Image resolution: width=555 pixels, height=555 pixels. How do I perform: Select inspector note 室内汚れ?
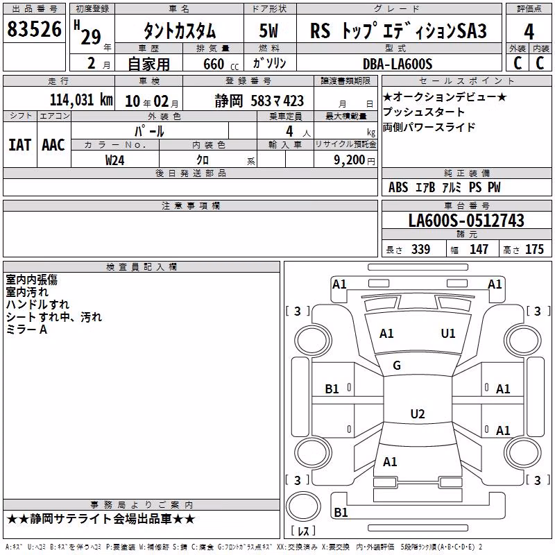pos(27,292)
